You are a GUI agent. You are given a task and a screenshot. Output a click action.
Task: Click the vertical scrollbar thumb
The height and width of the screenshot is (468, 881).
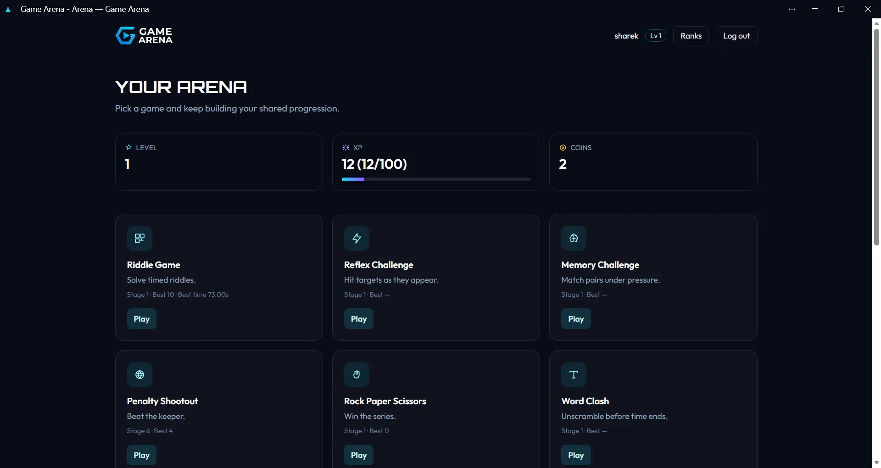pyautogui.click(x=876, y=138)
